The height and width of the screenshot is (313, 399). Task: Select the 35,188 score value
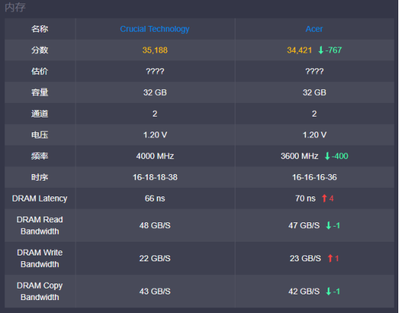155,50
